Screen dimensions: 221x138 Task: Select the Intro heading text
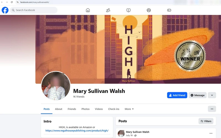(x=48, y=121)
